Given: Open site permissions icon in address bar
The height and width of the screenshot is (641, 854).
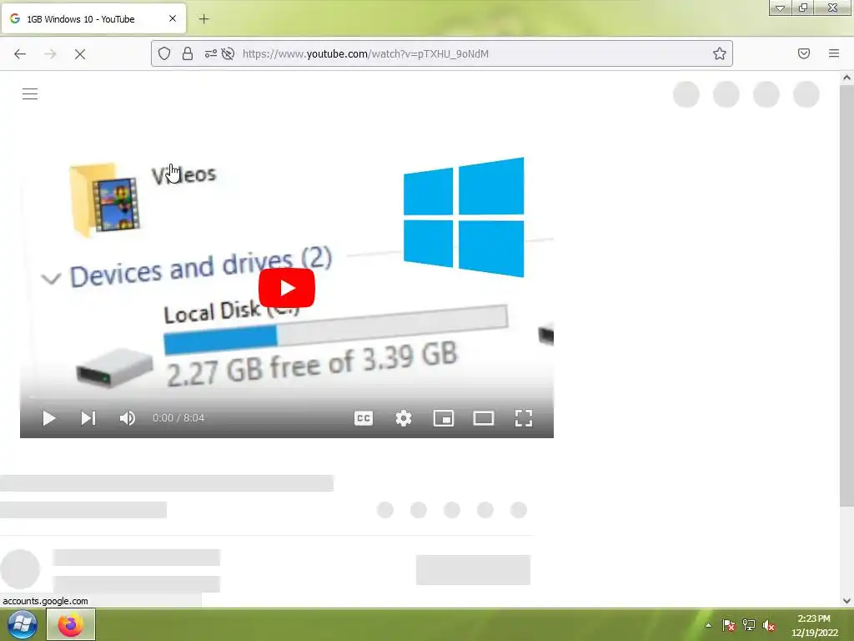Looking at the screenshot, I should [210, 53].
